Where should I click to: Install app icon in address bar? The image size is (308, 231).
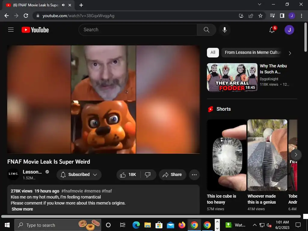(241, 16)
